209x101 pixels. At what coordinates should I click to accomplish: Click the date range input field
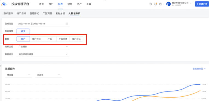pyautogui.click(x=43, y=24)
